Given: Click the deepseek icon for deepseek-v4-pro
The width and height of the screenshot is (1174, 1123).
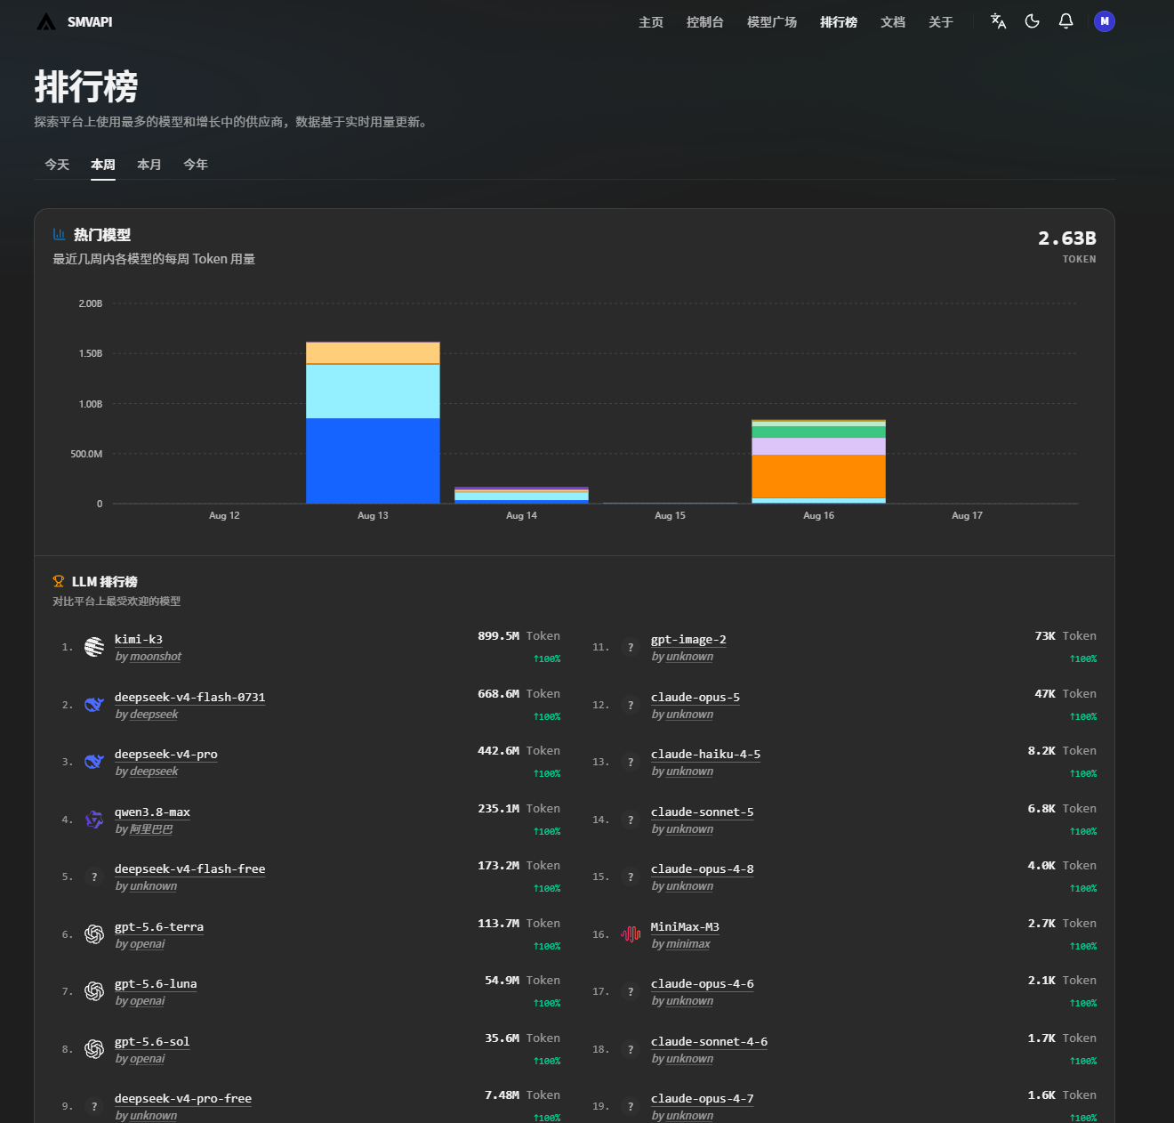Looking at the screenshot, I should point(94,762).
